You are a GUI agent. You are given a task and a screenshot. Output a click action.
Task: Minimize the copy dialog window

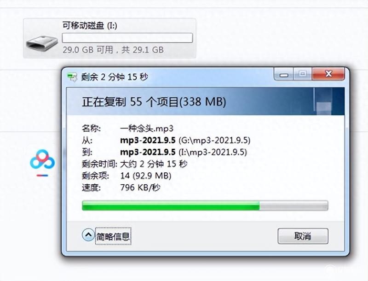coord(283,74)
